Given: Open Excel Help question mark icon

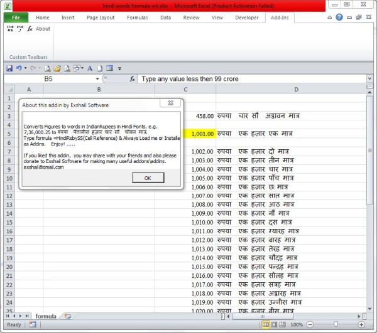Looking at the screenshot, I should (339, 18).
